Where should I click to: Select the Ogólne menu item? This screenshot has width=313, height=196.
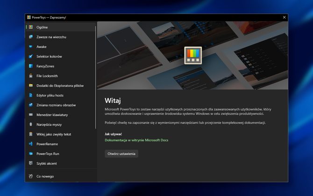(x=61, y=27)
